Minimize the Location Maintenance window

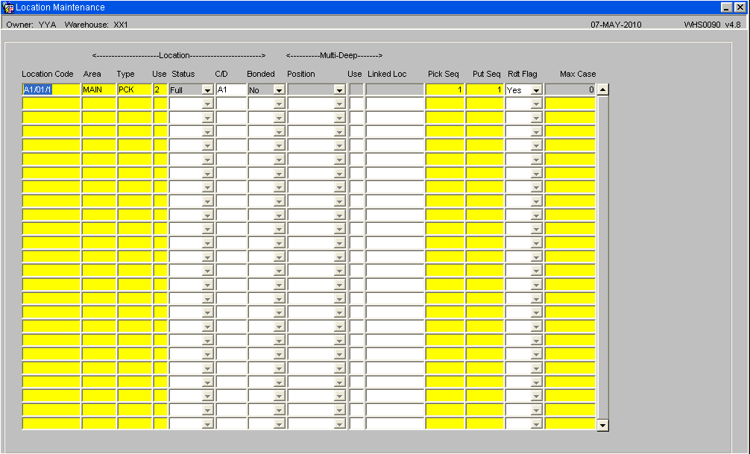pyautogui.click(x=727, y=7)
